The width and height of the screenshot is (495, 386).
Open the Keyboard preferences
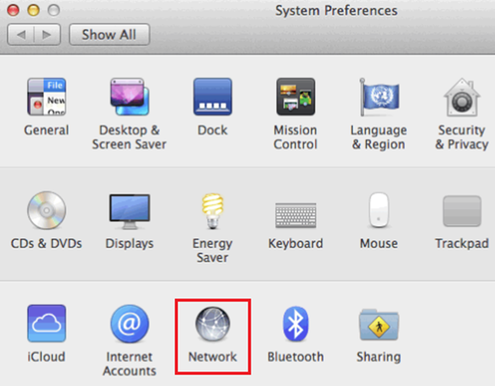click(x=295, y=212)
